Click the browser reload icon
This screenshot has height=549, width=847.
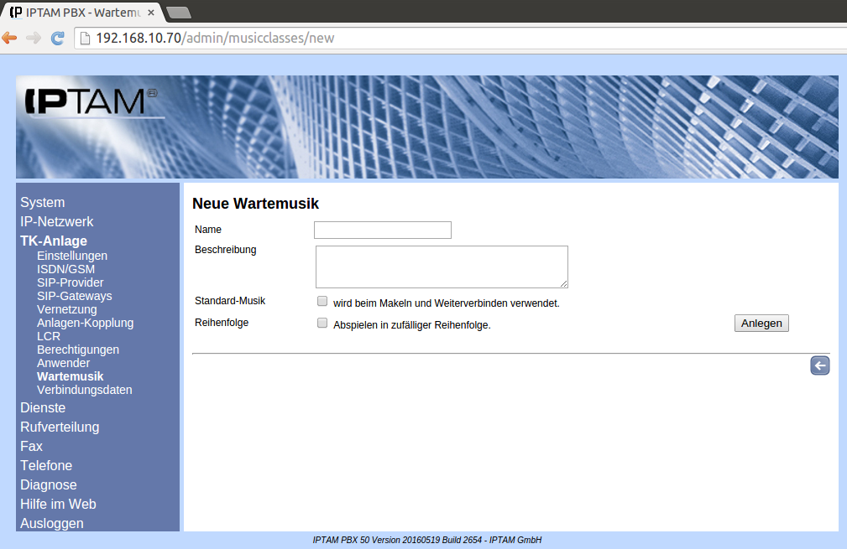(58, 38)
